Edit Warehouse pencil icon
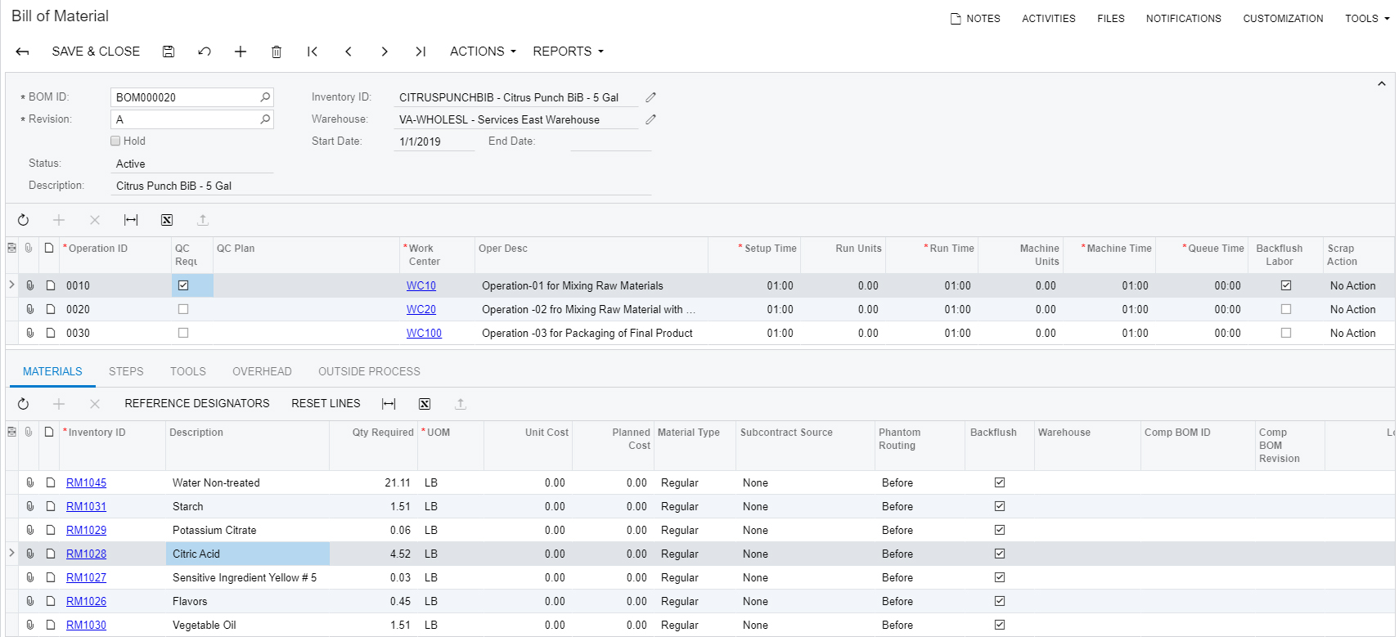The image size is (1399, 637). (x=650, y=119)
